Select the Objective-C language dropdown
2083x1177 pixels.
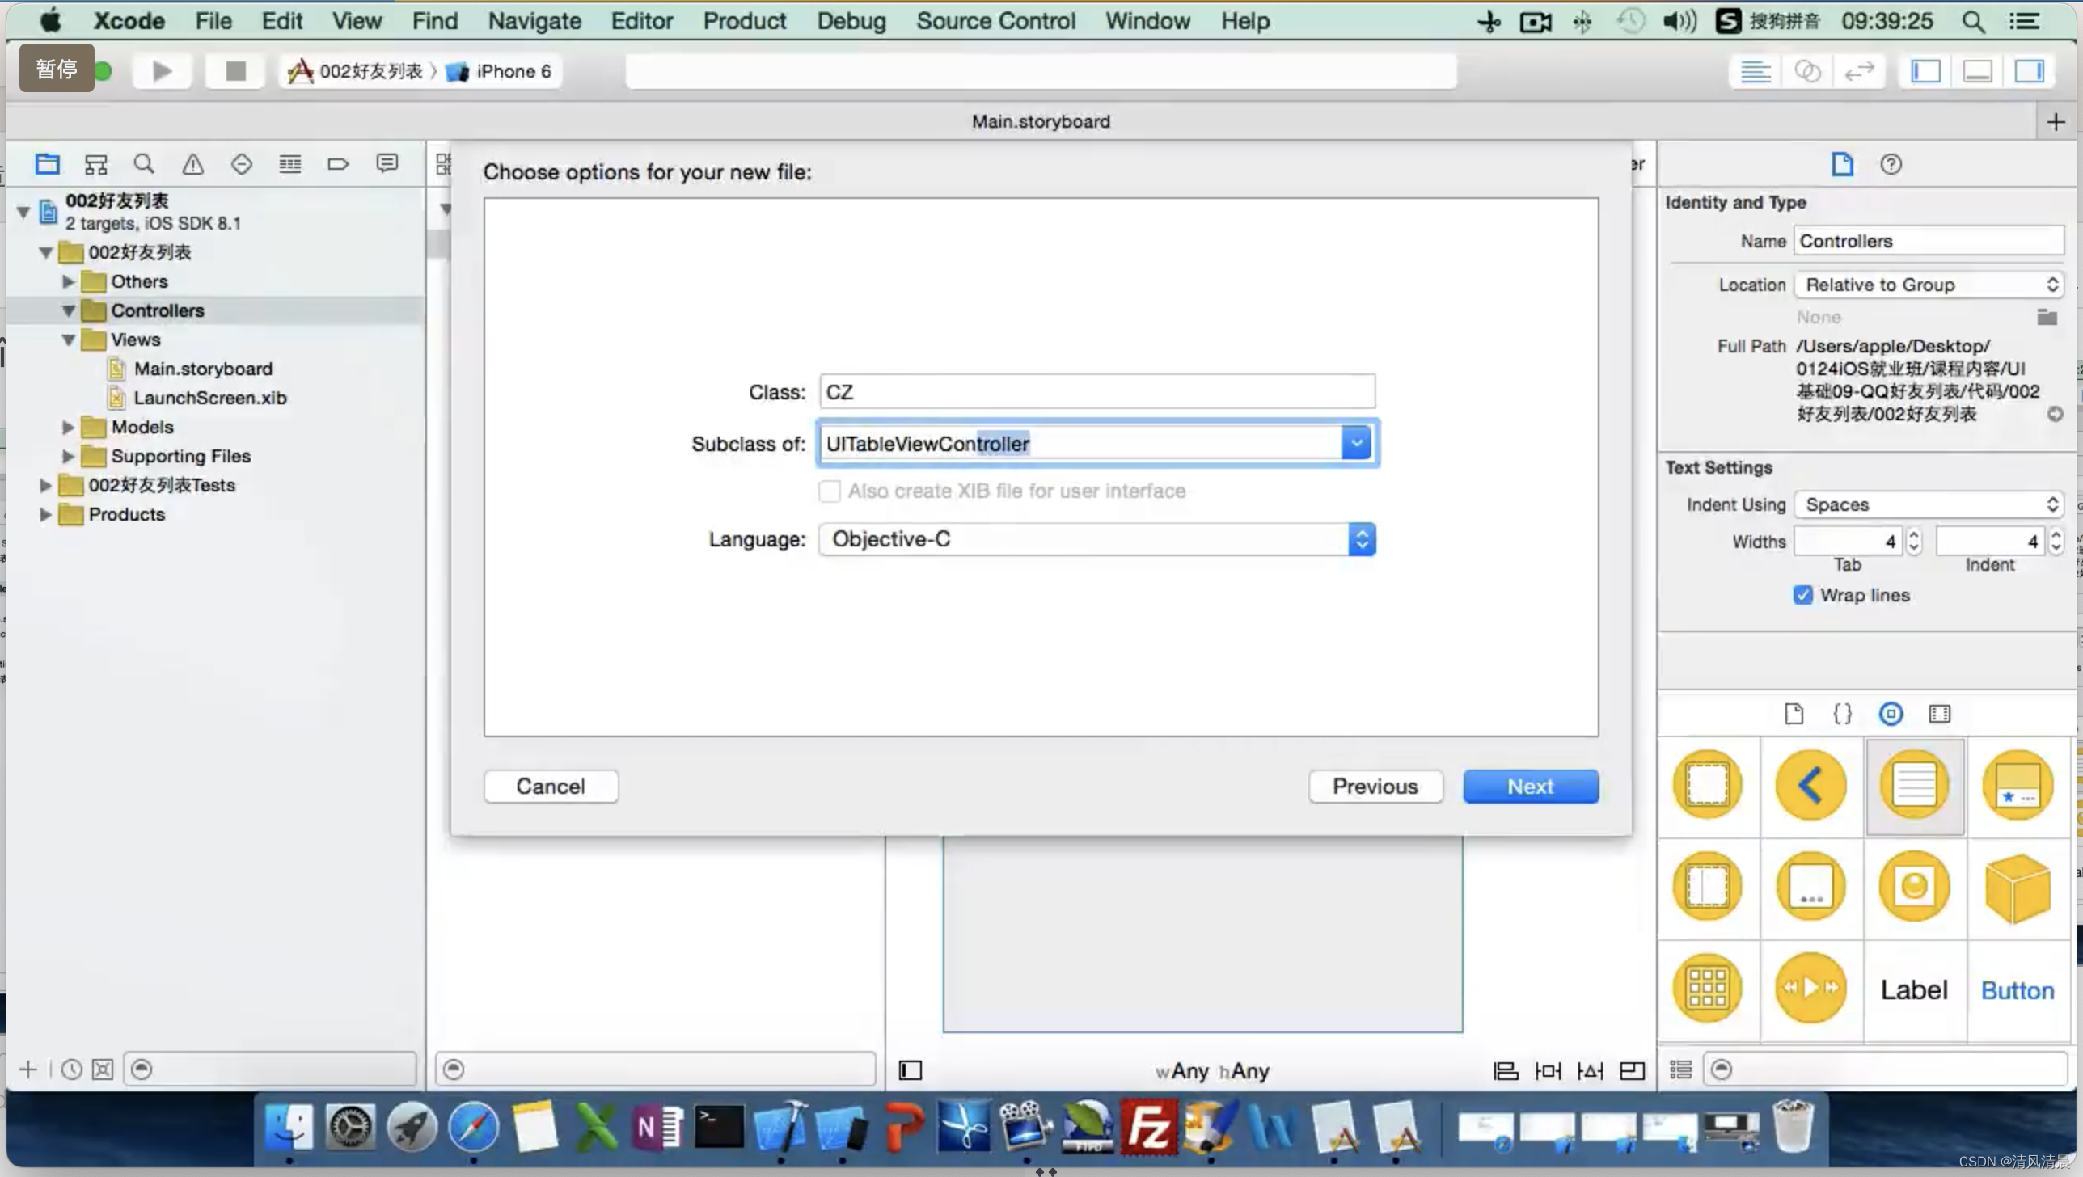click(1096, 538)
